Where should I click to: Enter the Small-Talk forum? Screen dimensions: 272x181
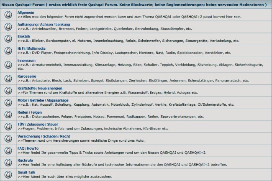(x=27, y=172)
